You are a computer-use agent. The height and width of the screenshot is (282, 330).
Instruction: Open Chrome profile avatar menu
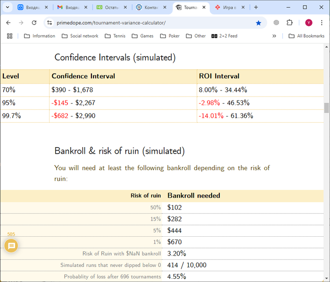click(x=309, y=23)
